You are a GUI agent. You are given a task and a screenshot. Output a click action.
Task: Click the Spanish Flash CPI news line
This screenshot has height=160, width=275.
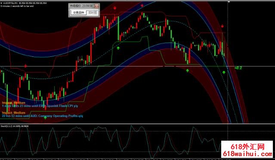(40, 106)
